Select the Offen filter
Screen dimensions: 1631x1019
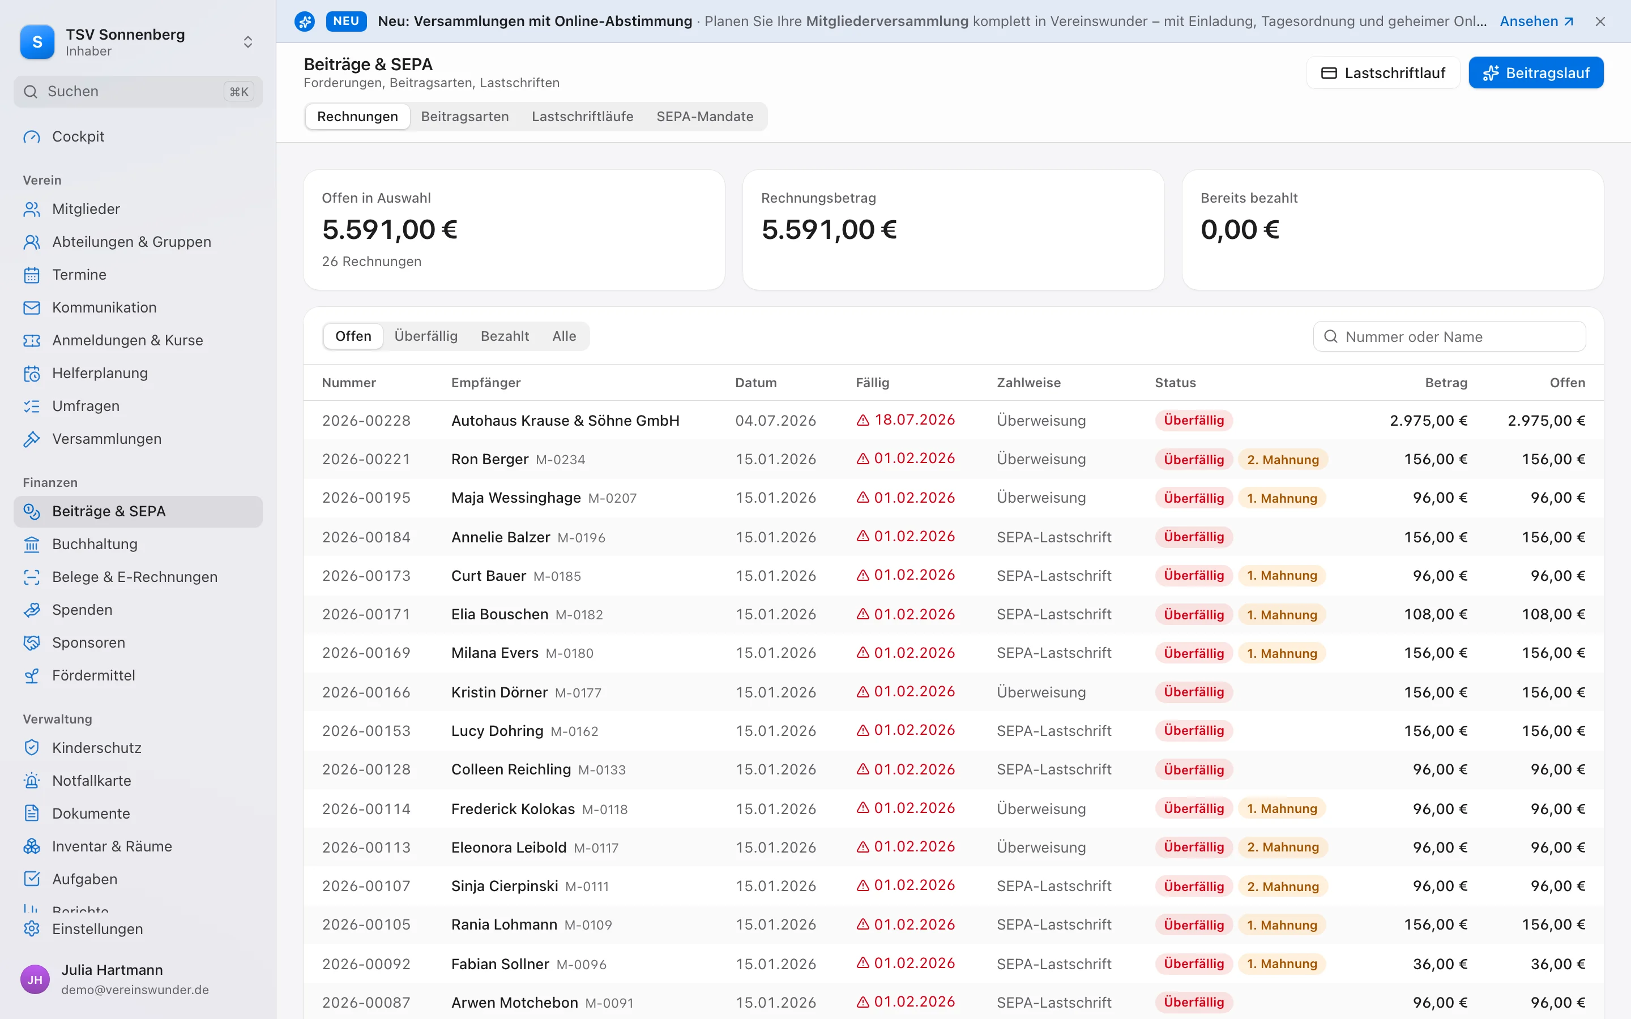coord(353,336)
